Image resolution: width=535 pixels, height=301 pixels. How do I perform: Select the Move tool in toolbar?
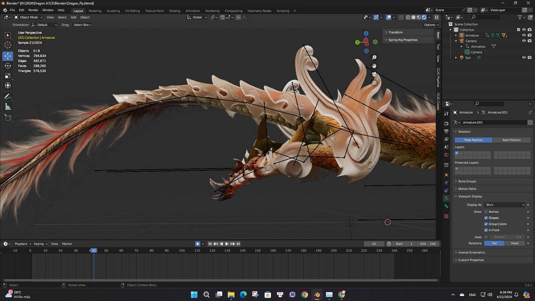[8, 56]
